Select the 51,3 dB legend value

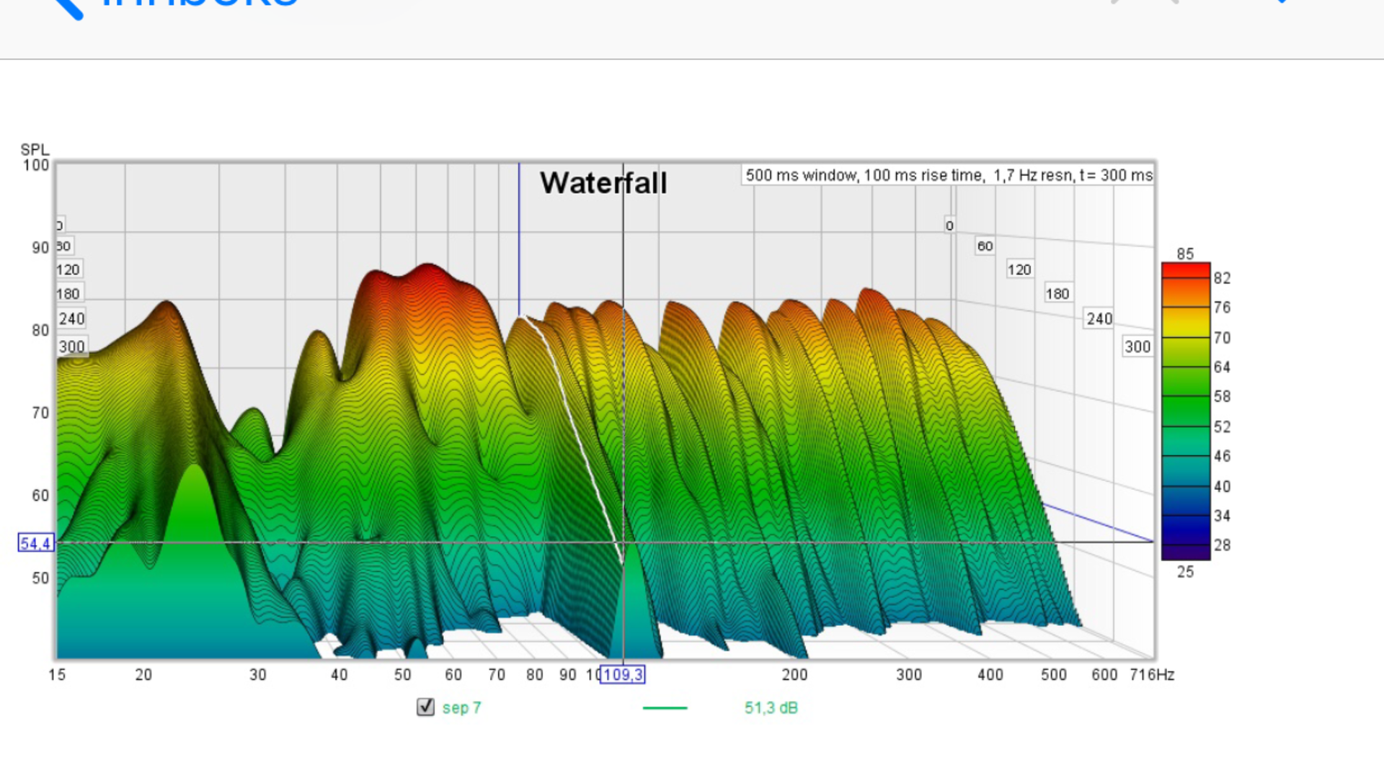tap(771, 708)
